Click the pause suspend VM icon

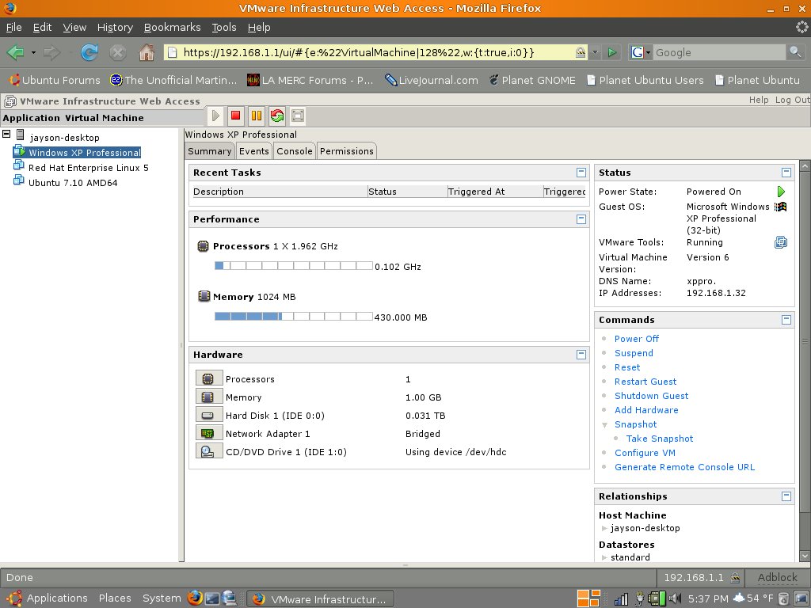257,116
